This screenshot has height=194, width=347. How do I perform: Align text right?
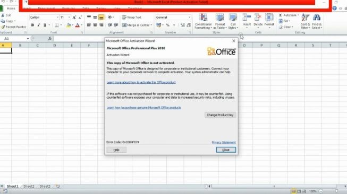[101, 25]
